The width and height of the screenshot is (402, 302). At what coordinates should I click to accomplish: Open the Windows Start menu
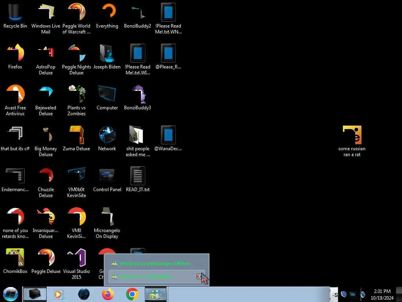tap(11, 294)
